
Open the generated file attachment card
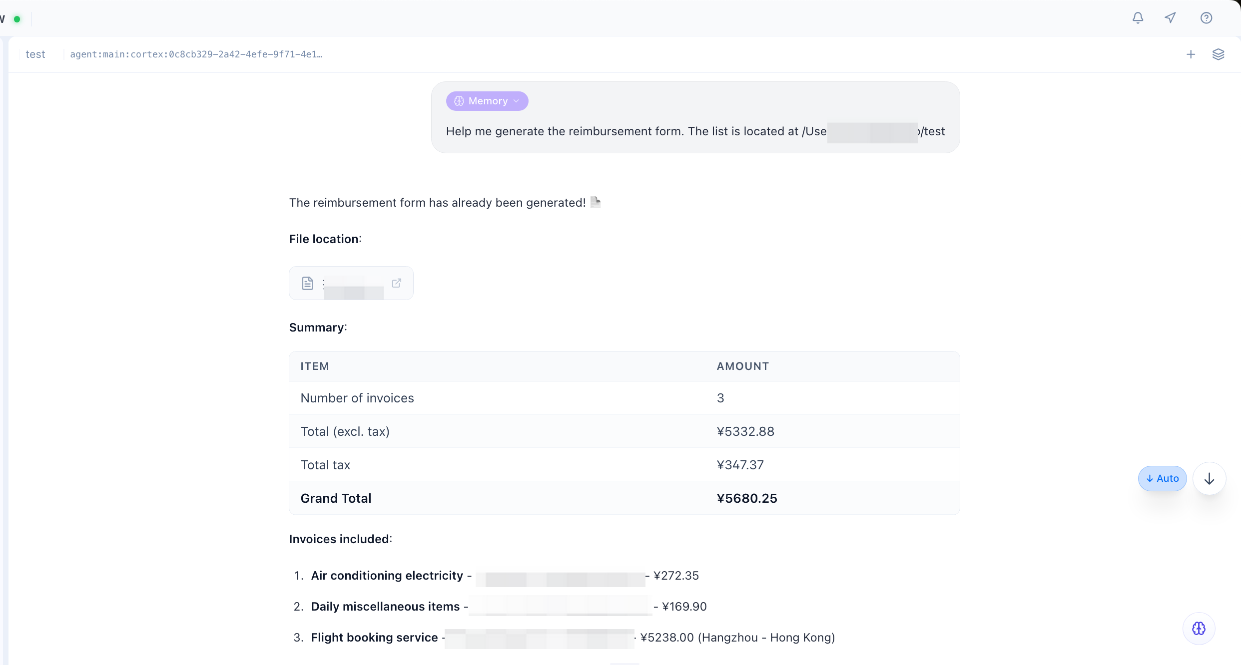pos(351,283)
